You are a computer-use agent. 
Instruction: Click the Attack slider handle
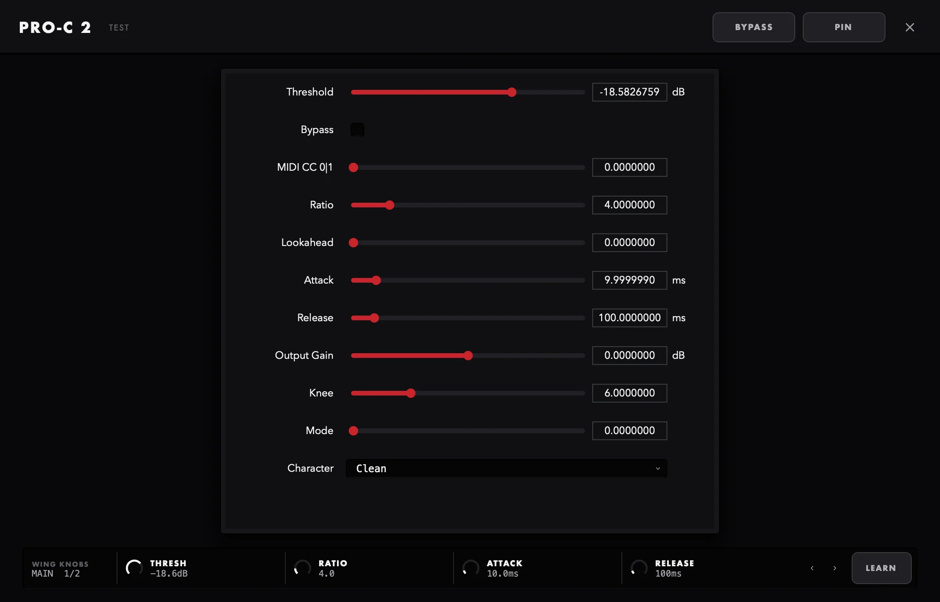(376, 280)
